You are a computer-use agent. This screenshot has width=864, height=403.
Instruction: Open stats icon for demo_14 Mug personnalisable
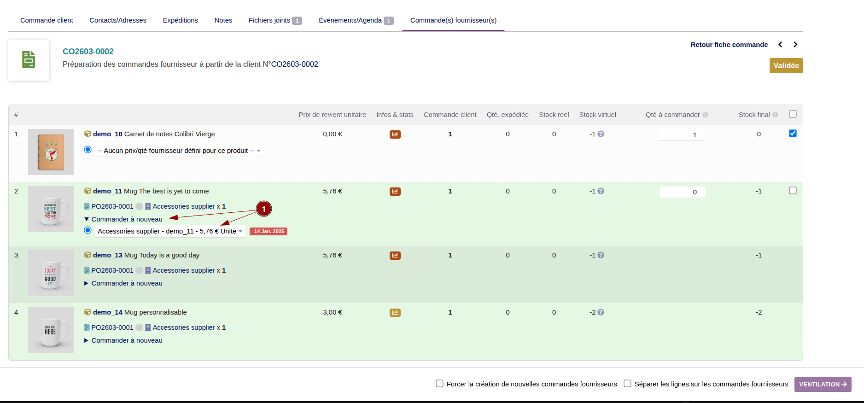[395, 313]
